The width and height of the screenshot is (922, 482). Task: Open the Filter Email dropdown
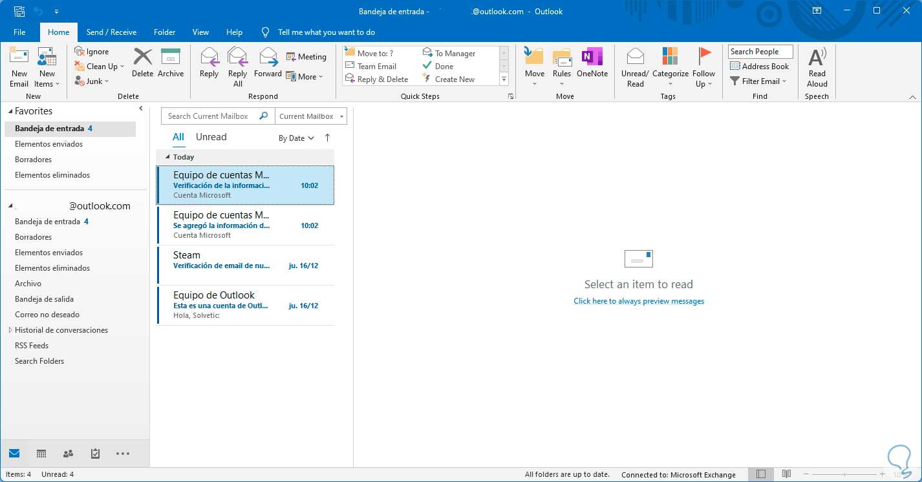(758, 81)
